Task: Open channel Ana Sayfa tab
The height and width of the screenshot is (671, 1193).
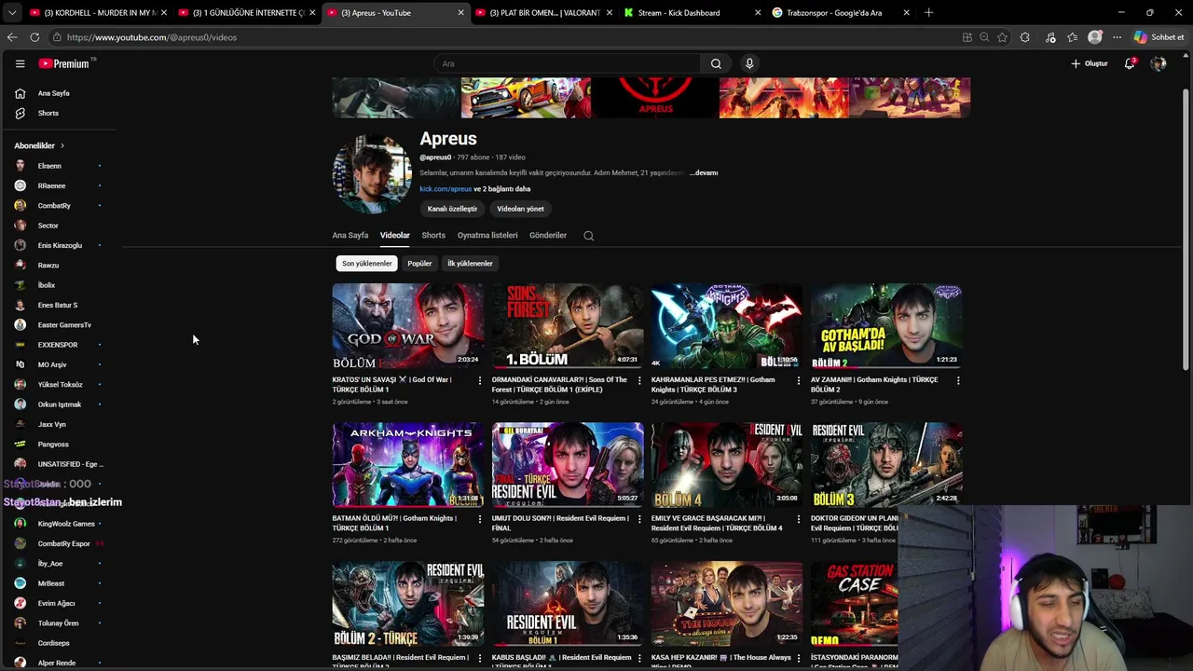Action: [350, 236]
